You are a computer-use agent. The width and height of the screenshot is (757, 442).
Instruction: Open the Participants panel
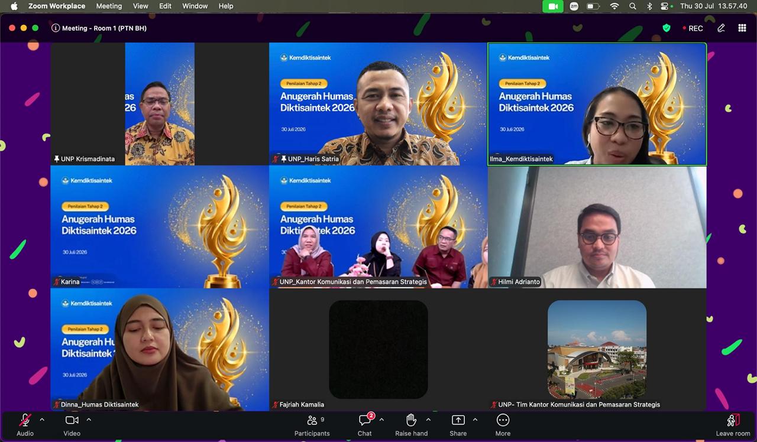click(x=312, y=425)
